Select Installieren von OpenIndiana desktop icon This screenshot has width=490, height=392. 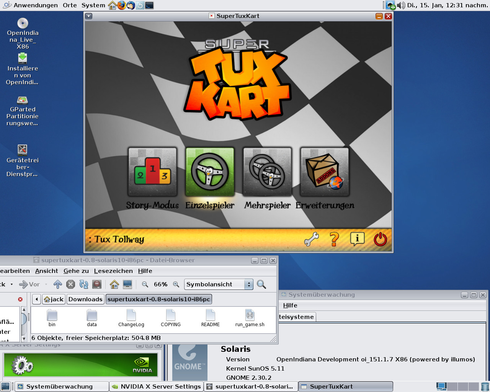tap(23, 69)
